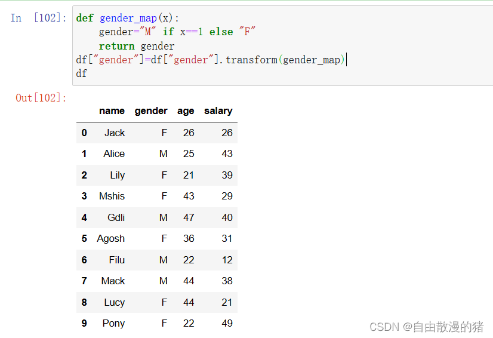Select the 'Alice' name cell
The width and height of the screenshot is (493, 338).
[114, 153]
